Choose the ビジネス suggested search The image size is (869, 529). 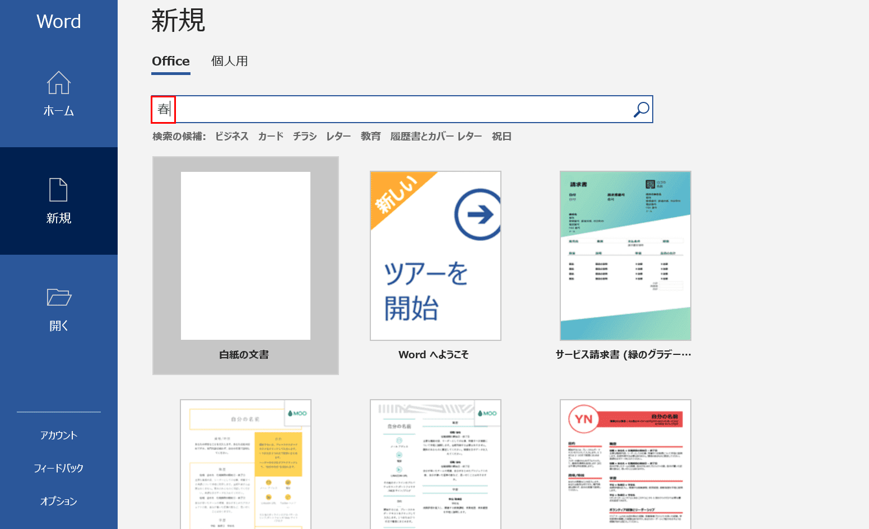pos(231,136)
